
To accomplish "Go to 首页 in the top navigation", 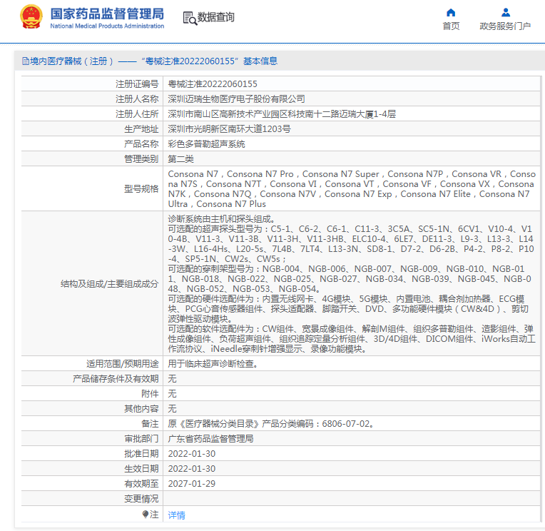I will (450, 26).
